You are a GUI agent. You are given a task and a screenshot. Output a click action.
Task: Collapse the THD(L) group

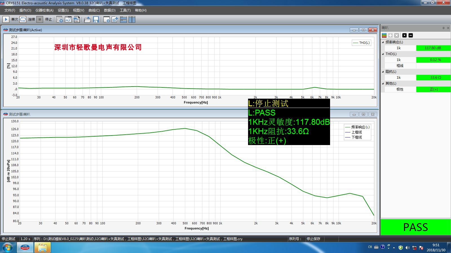pos(383,54)
